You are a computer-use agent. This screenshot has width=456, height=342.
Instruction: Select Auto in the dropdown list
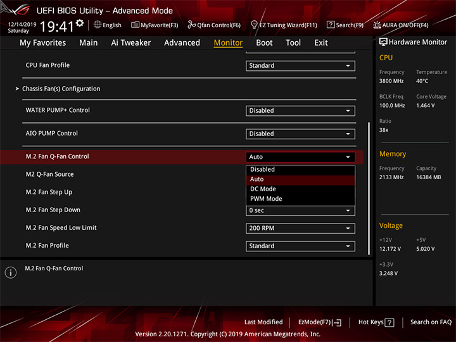[x=300, y=179]
